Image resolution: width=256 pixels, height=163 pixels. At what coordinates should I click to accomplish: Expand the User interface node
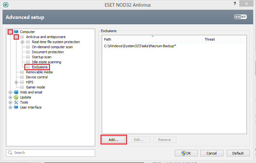tap(10, 107)
